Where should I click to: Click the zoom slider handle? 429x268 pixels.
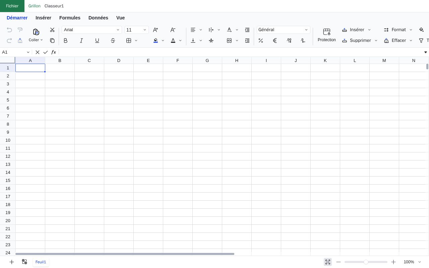click(x=366, y=262)
